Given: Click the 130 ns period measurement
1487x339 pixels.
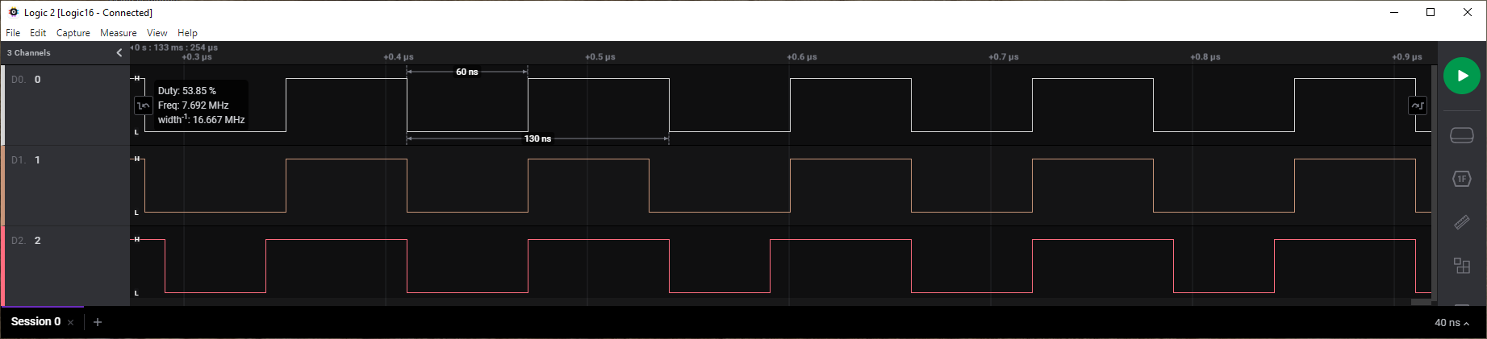Looking at the screenshot, I should [537, 139].
